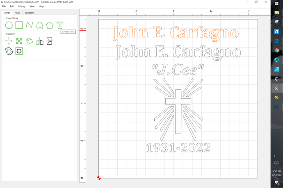Open the Library menu

coord(22,6)
